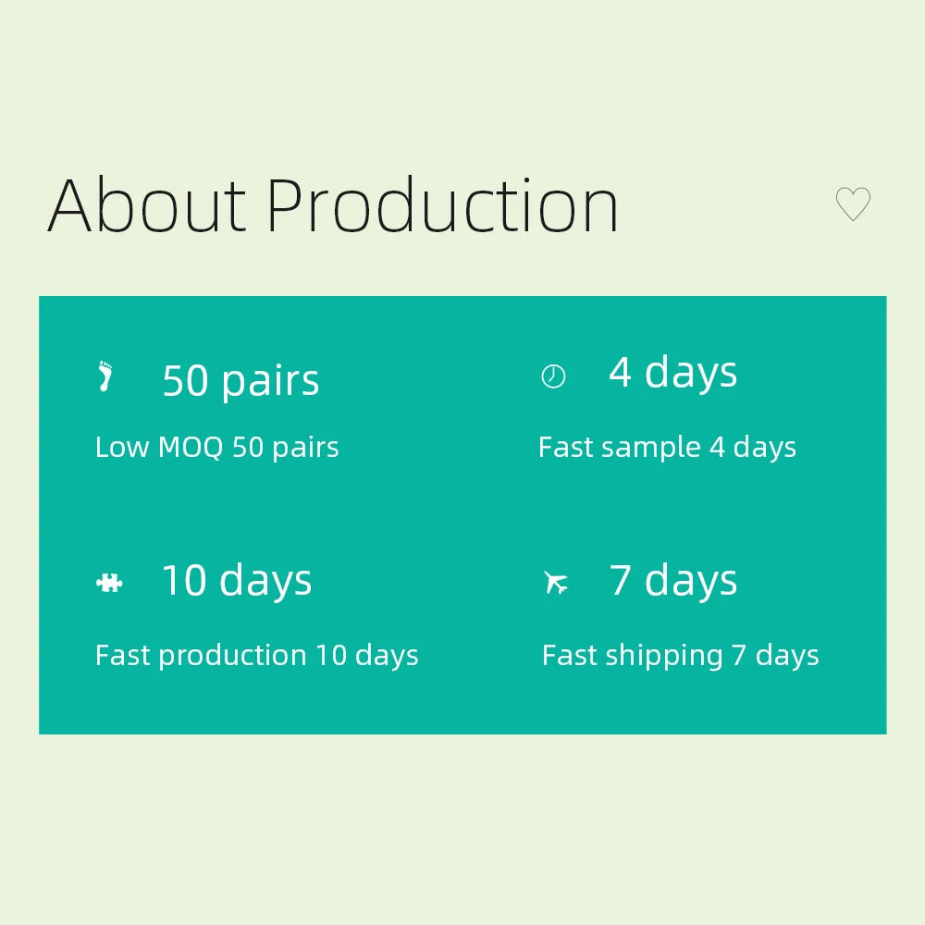Image resolution: width=925 pixels, height=925 pixels.
Task: Click the airplane icon beside 7 days
Action: [x=556, y=583]
